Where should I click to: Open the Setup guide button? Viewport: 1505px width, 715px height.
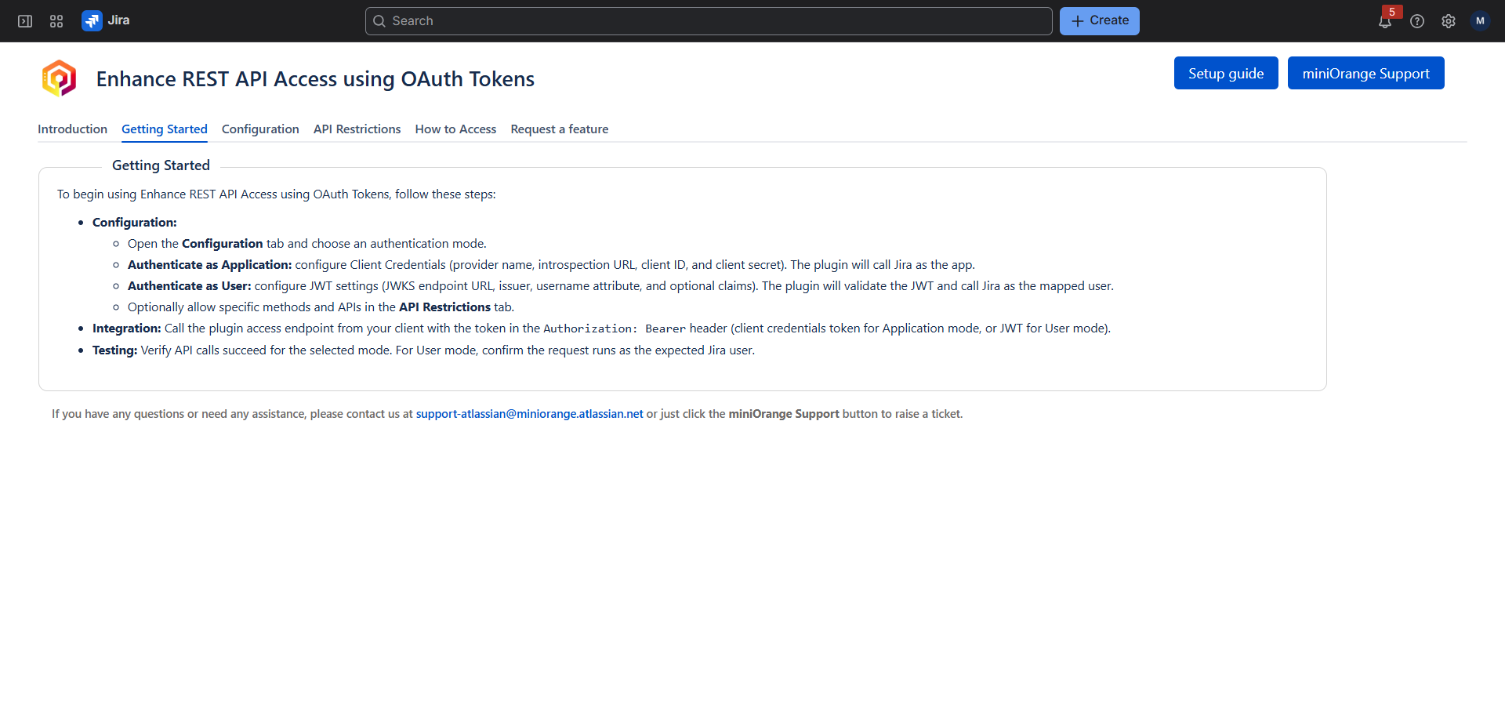[1226, 73]
